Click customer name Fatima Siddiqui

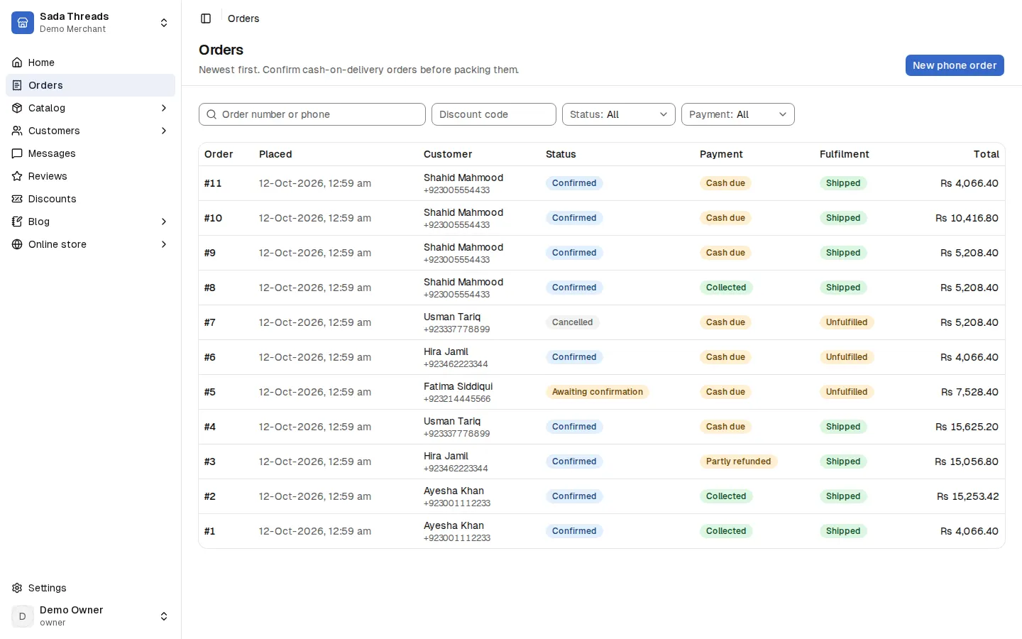click(x=458, y=386)
